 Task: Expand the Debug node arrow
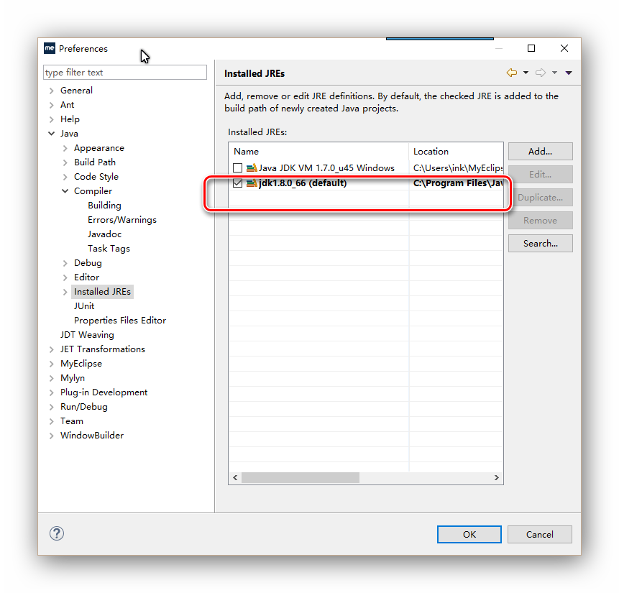pos(65,263)
